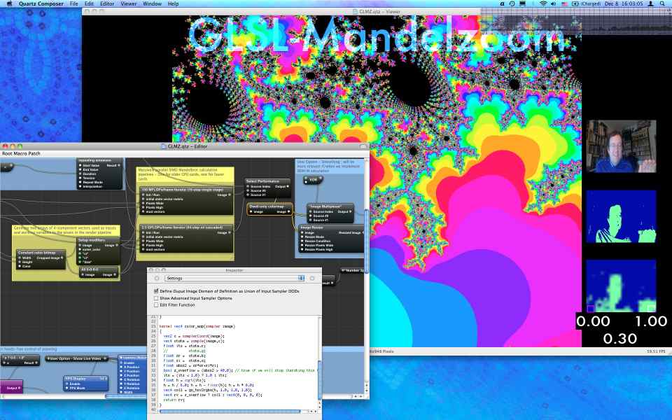Open the Help menu

coord(173,4)
